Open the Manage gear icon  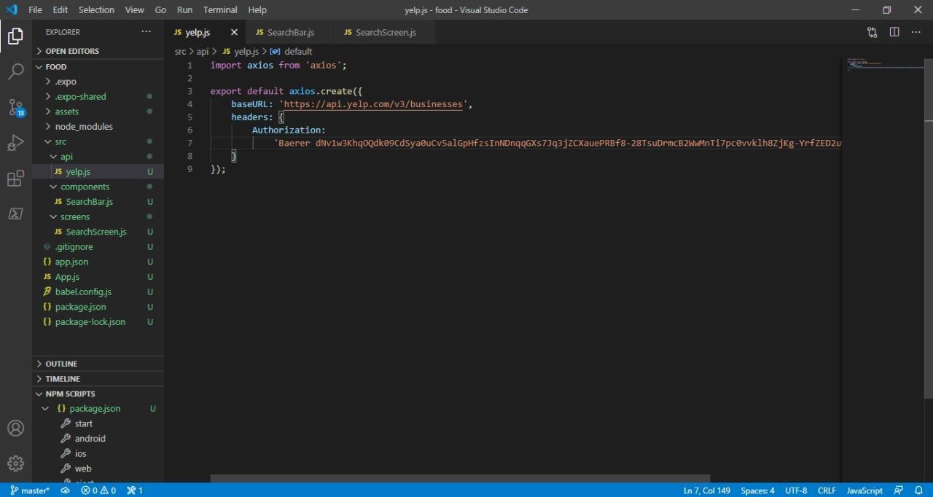(15, 463)
